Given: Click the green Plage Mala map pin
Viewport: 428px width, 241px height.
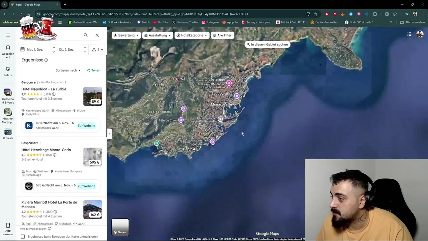Looking at the screenshot, I should point(156,143).
